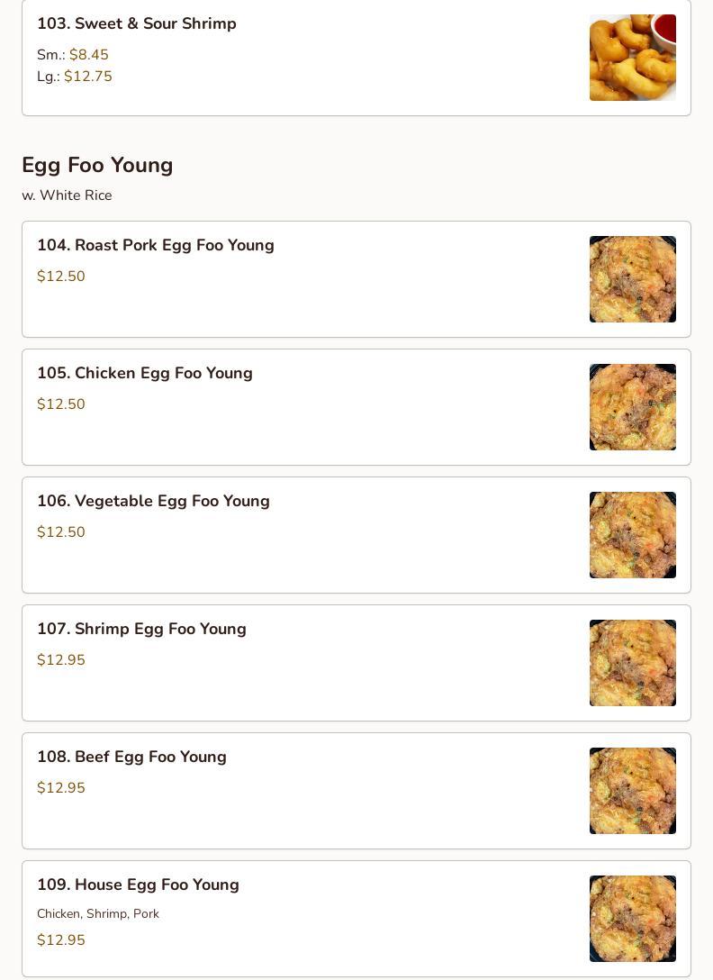Open the Beef Egg Foo Young image
The height and width of the screenshot is (980, 713).
tap(632, 791)
